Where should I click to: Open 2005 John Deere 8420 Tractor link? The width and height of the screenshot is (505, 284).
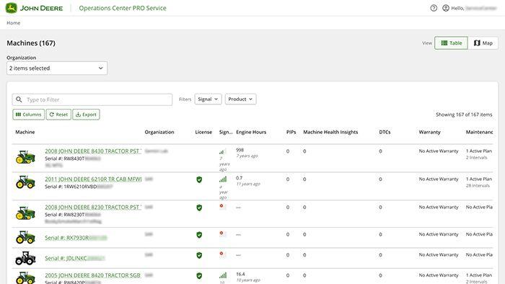(93, 275)
